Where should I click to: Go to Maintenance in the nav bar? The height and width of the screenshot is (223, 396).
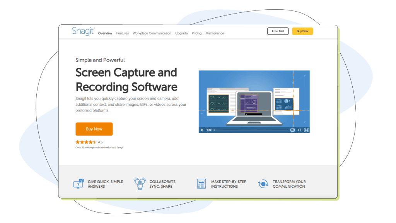point(215,33)
